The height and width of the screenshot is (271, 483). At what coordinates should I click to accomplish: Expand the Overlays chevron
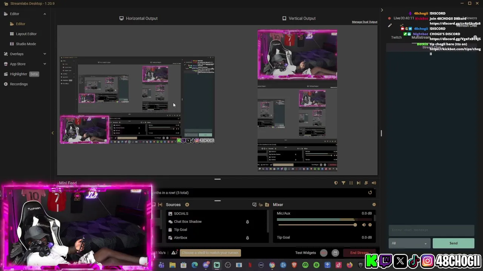point(45,54)
